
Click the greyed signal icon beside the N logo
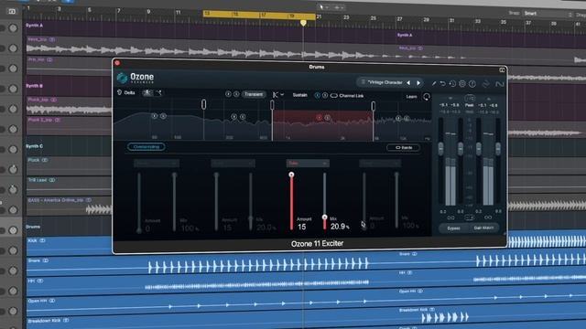(x=486, y=84)
